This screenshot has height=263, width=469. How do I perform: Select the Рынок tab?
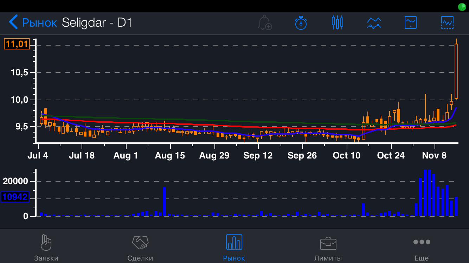234,248
